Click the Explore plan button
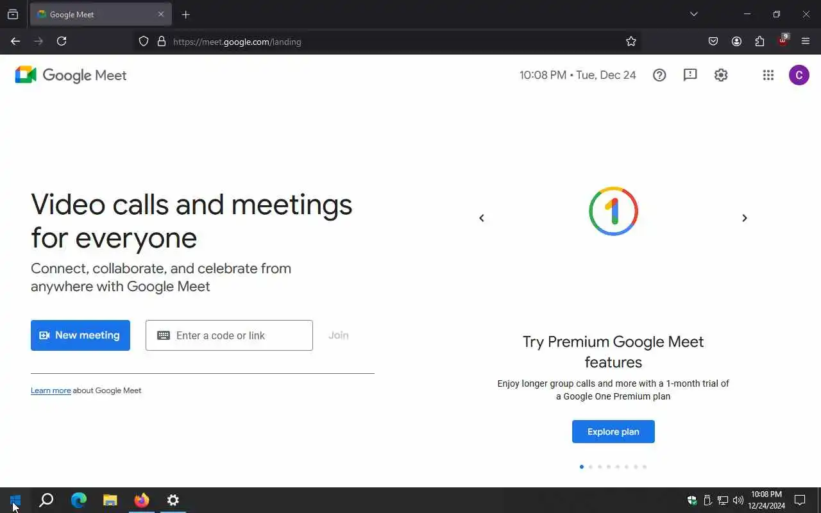 pyautogui.click(x=613, y=432)
